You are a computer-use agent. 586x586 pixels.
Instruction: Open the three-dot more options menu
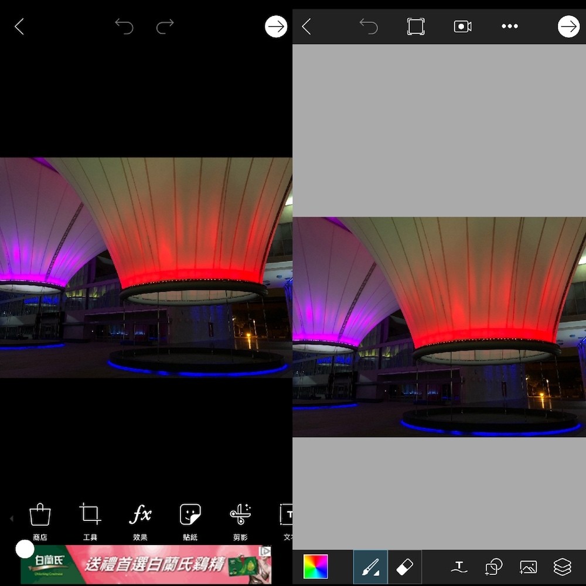(509, 26)
